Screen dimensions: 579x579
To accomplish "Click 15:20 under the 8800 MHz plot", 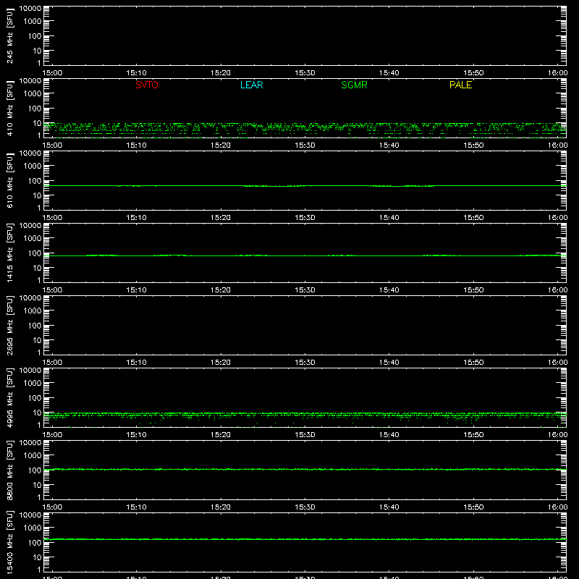I will [x=221, y=507].
